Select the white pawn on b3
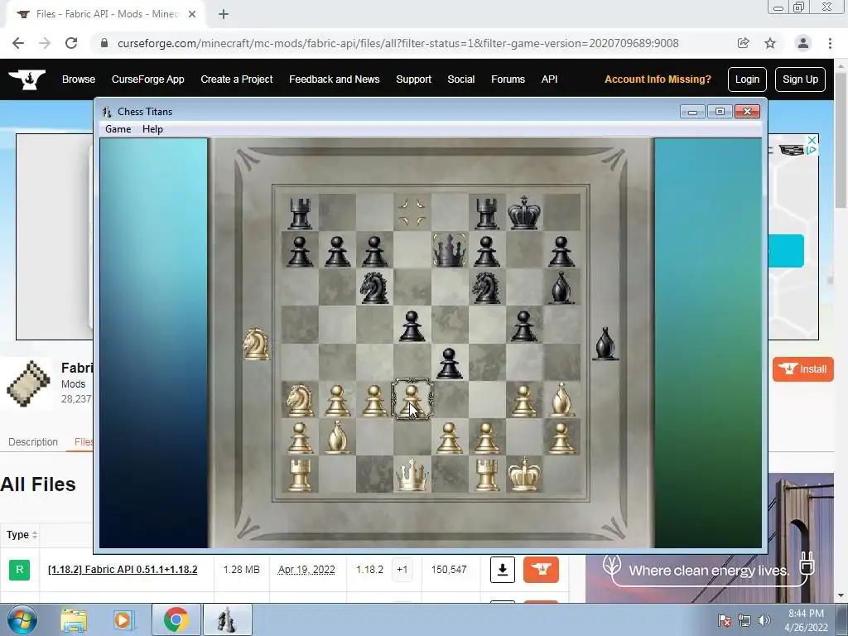Screen dimensions: 848x636 (338, 400)
